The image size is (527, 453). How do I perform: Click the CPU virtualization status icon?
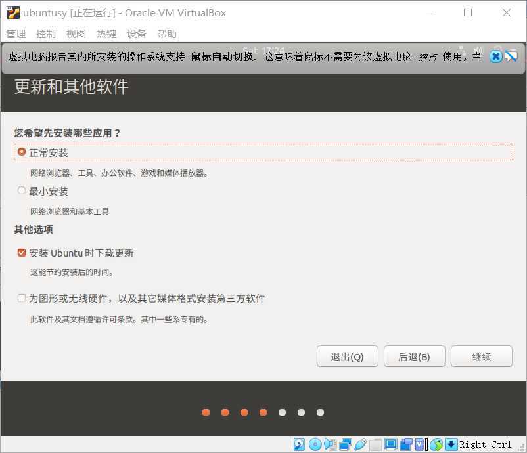pyautogui.click(x=419, y=444)
